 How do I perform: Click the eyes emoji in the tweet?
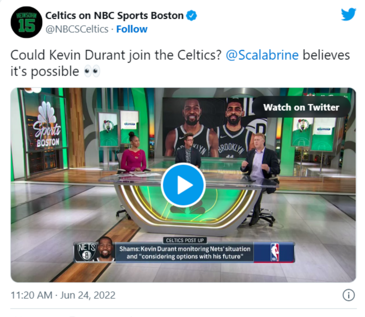pos(92,71)
